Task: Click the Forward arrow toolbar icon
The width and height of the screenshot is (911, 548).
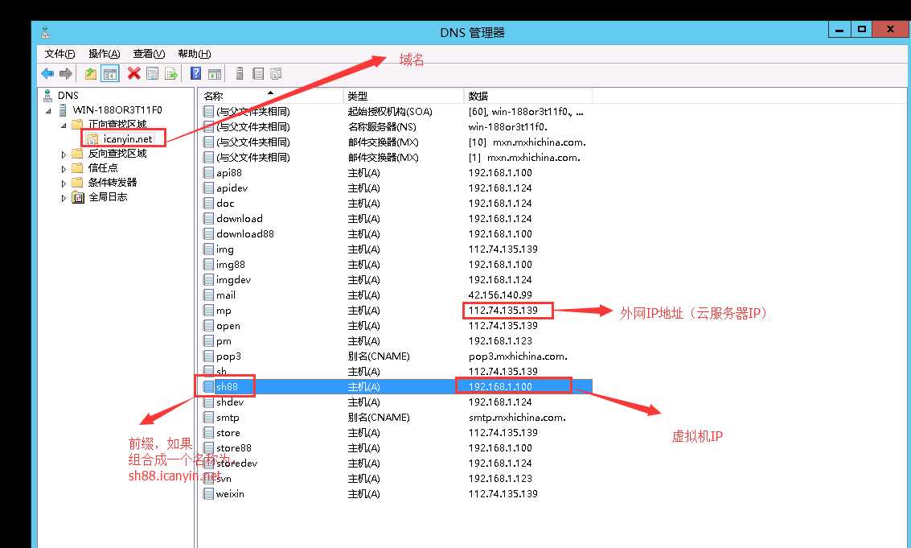Action: click(66, 73)
